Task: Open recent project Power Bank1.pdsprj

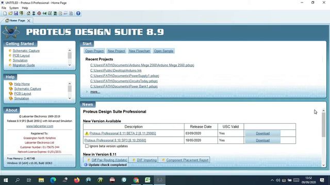Action: click(x=124, y=86)
